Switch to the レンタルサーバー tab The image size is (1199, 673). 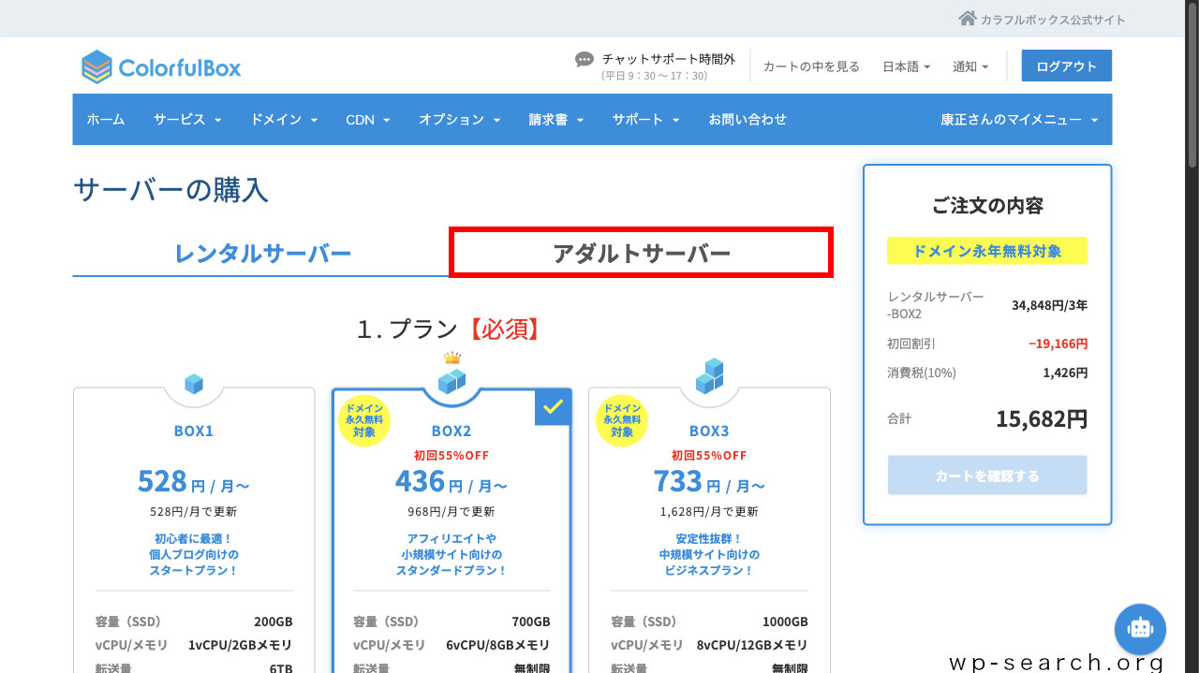262,253
